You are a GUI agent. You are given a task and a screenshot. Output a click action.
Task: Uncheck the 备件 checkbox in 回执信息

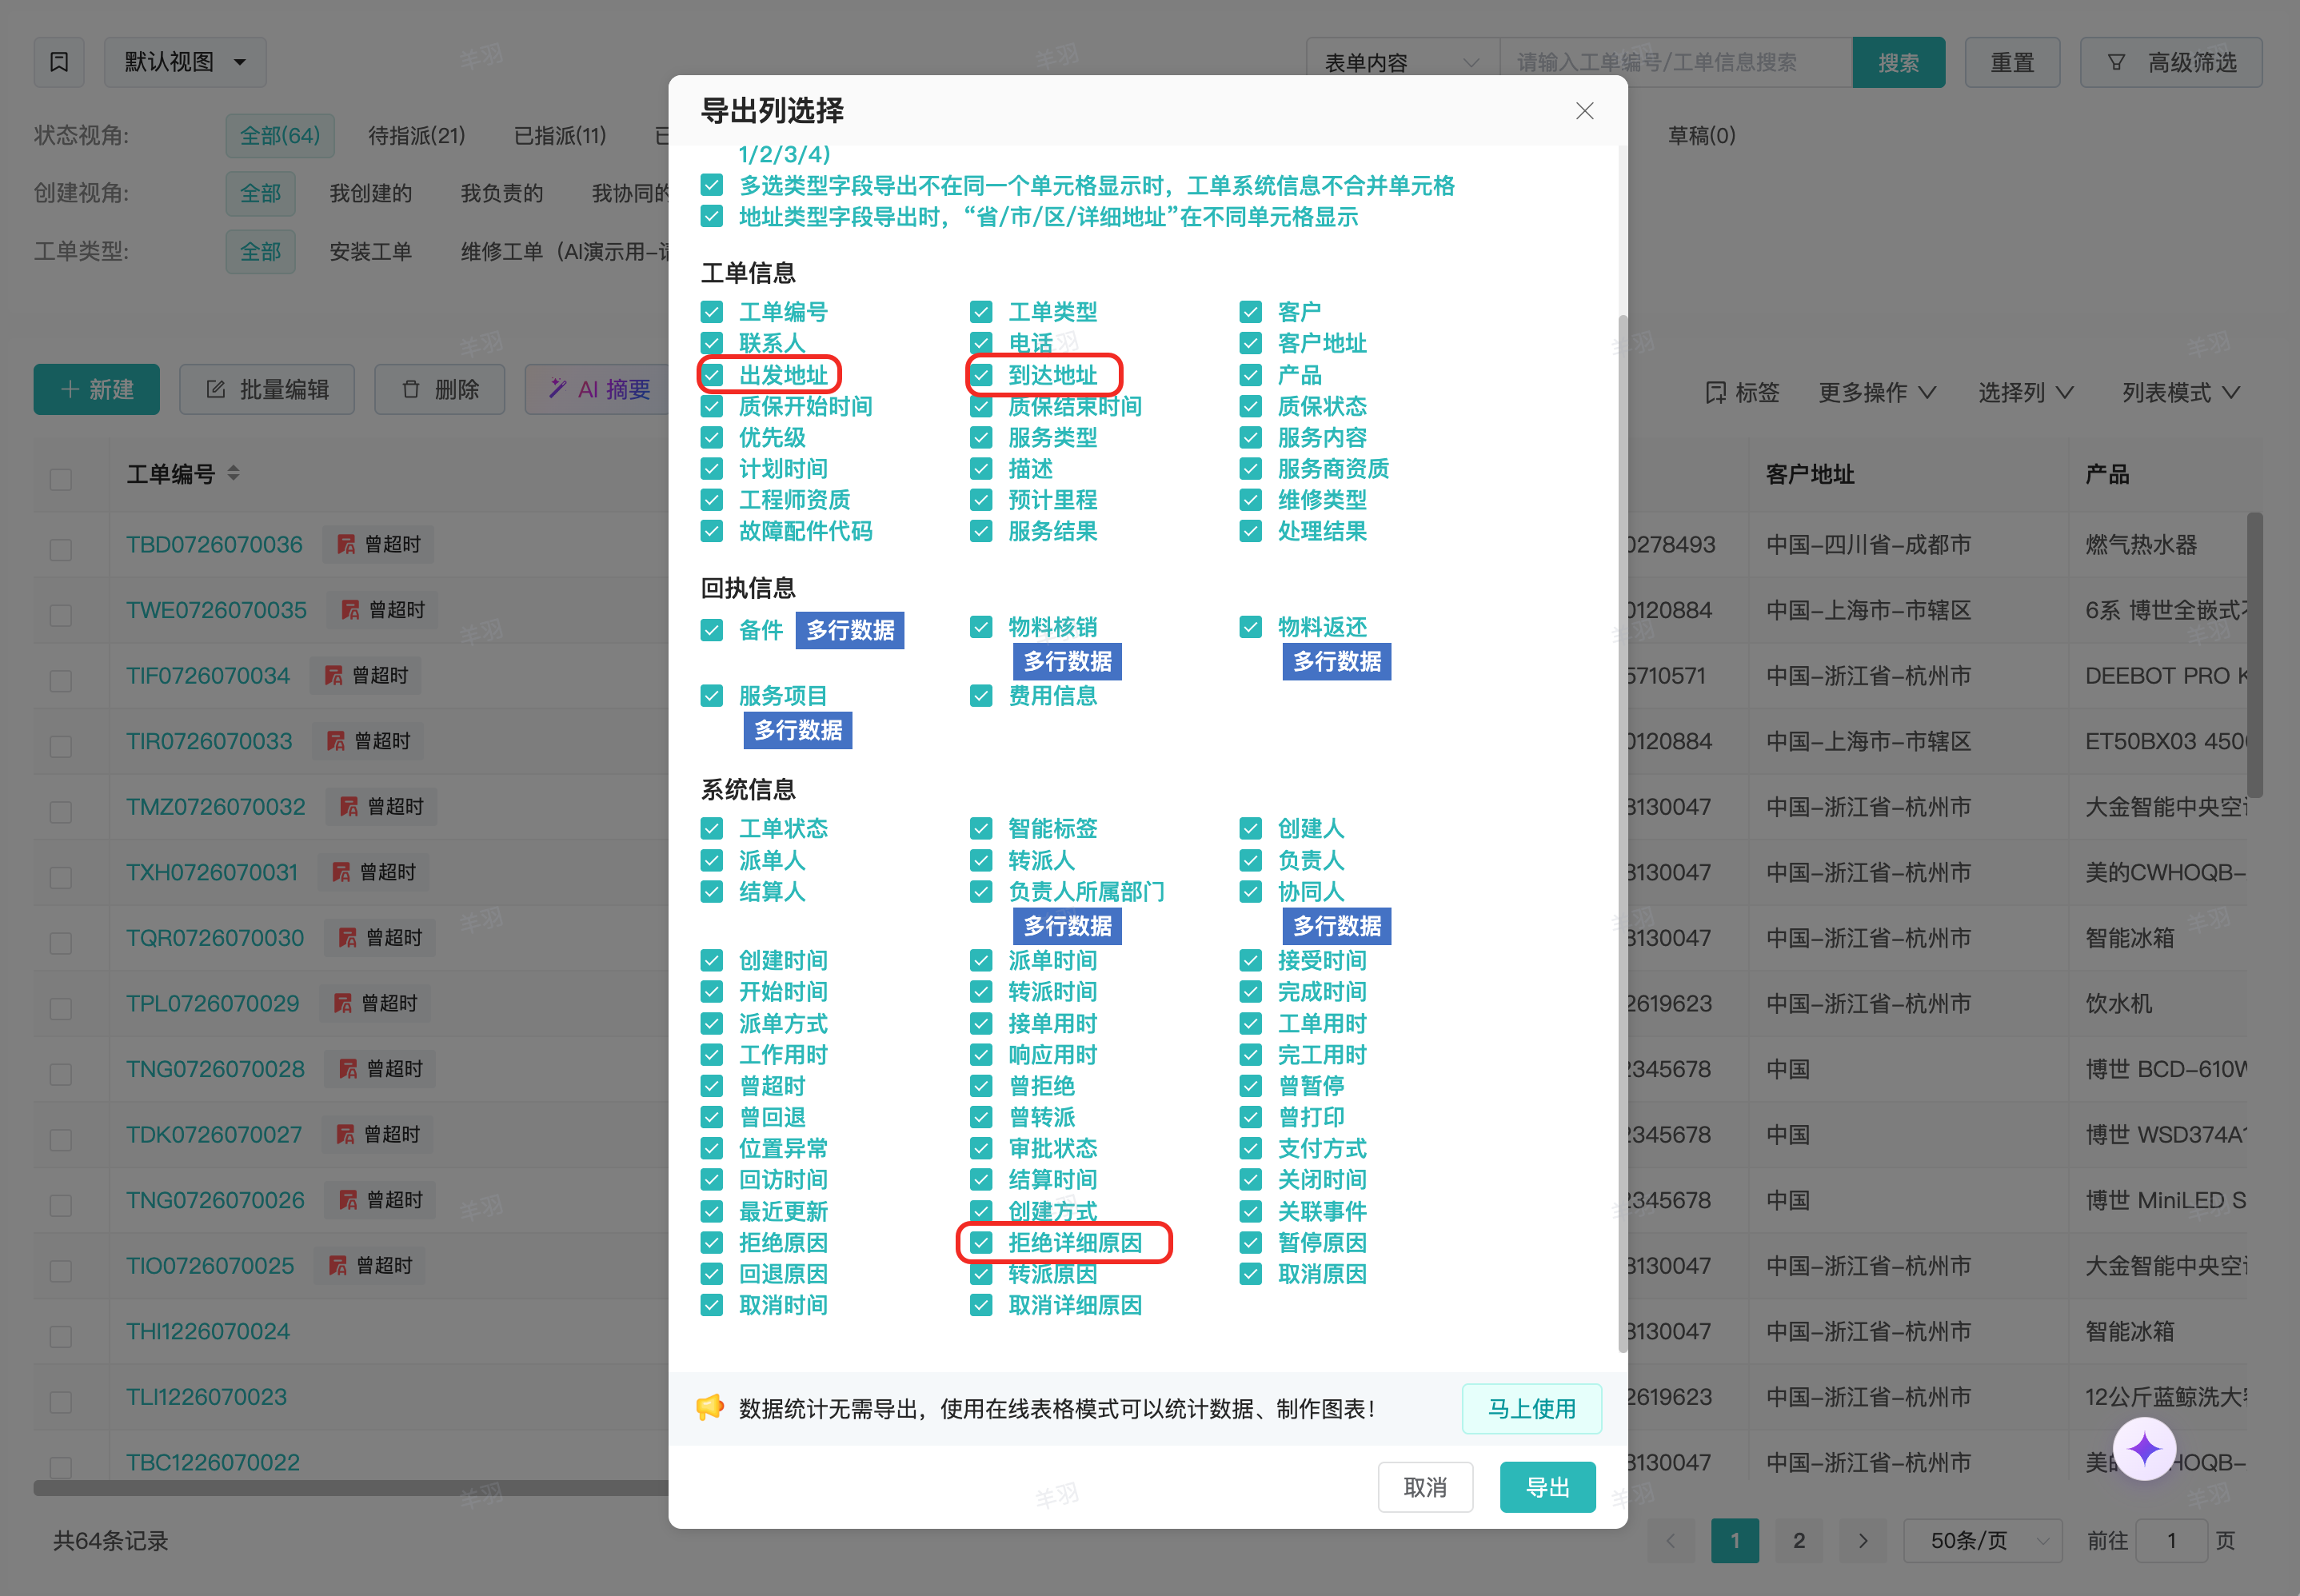tap(712, 630)
